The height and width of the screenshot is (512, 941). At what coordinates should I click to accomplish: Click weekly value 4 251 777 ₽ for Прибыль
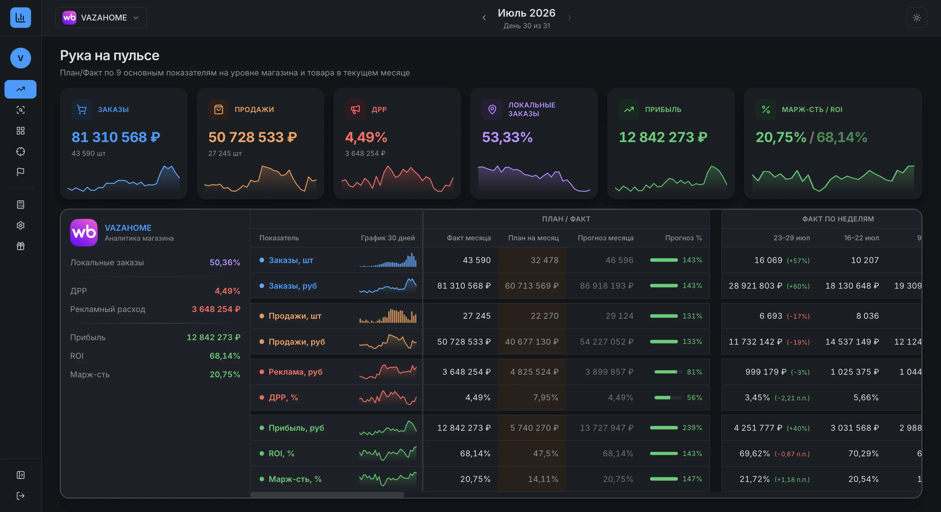758,428
